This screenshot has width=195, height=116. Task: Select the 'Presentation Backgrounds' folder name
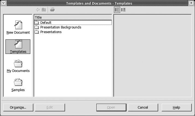click(x=61, y=27)
